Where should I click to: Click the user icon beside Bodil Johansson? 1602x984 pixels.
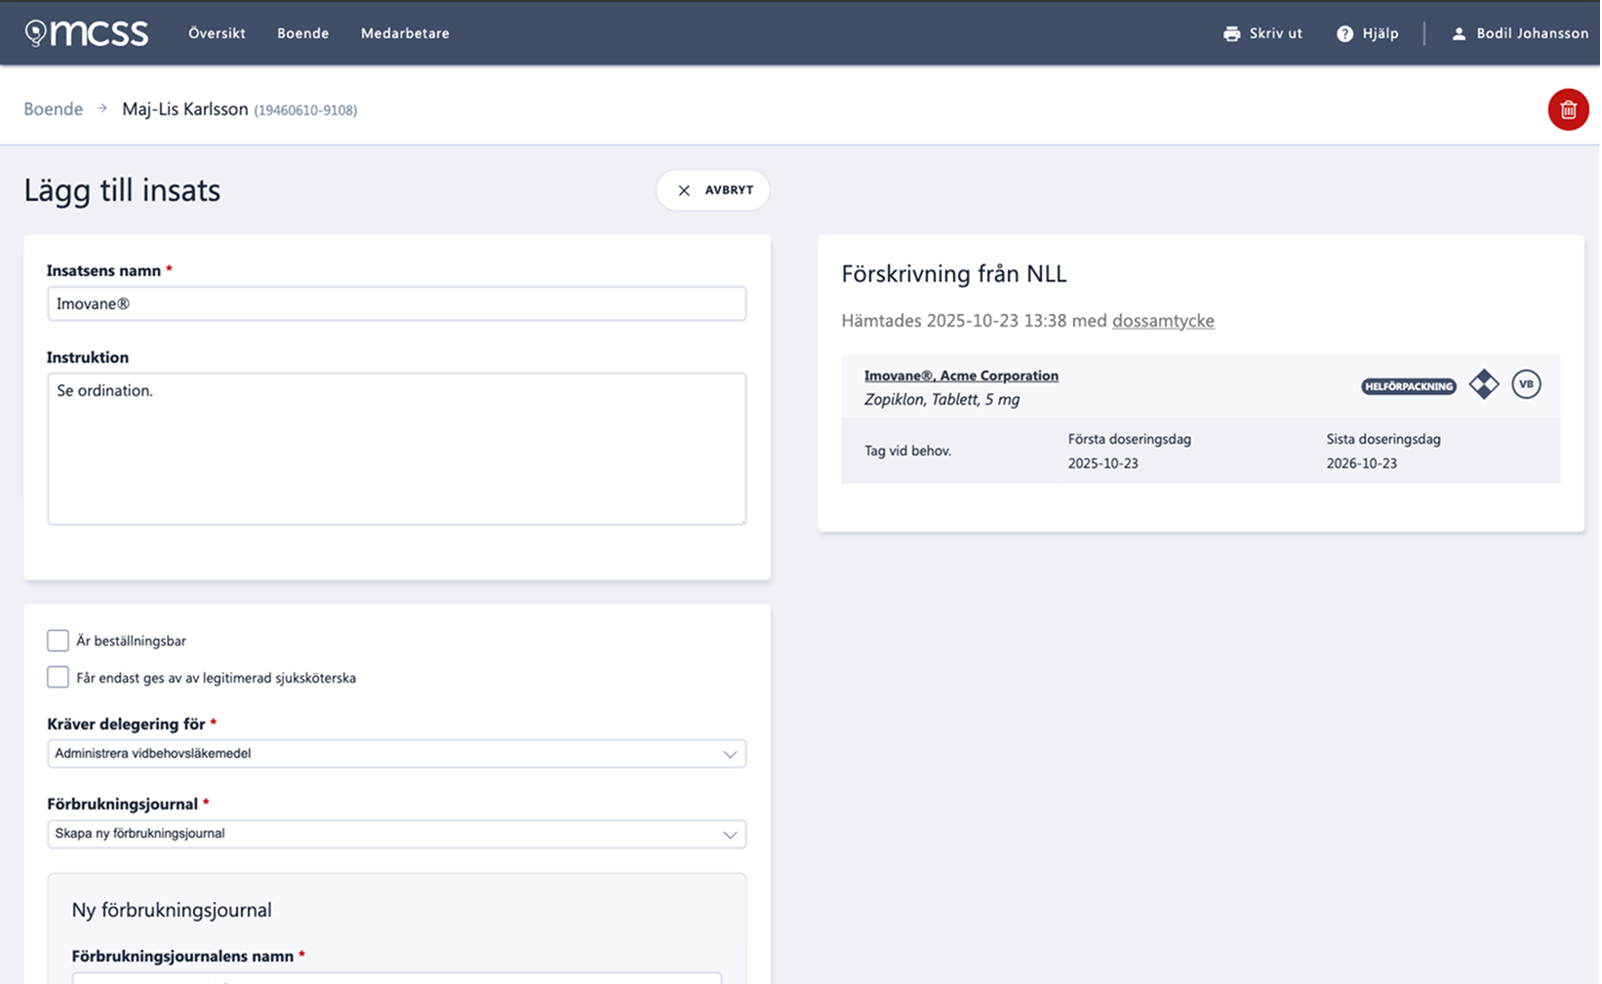tap(1459, 34)
